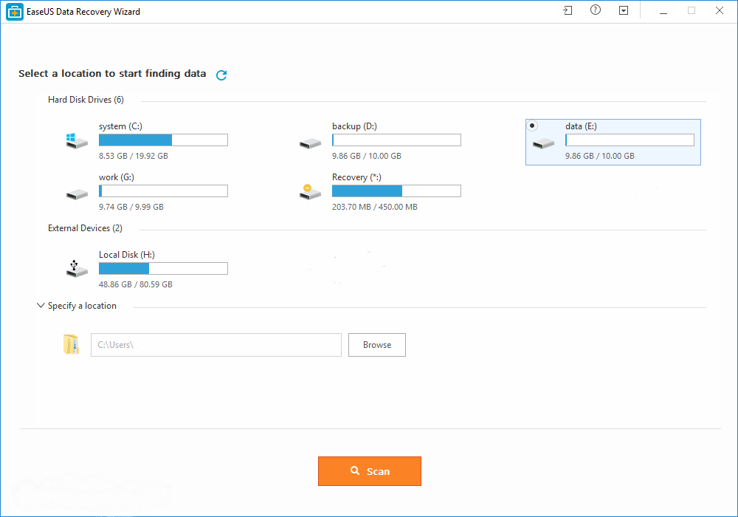
Task: Click the 8.53 GB / 19.92 GB size text
Action: click(133, 156)
